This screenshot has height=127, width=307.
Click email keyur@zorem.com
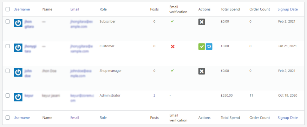click(x=82, y=98)
